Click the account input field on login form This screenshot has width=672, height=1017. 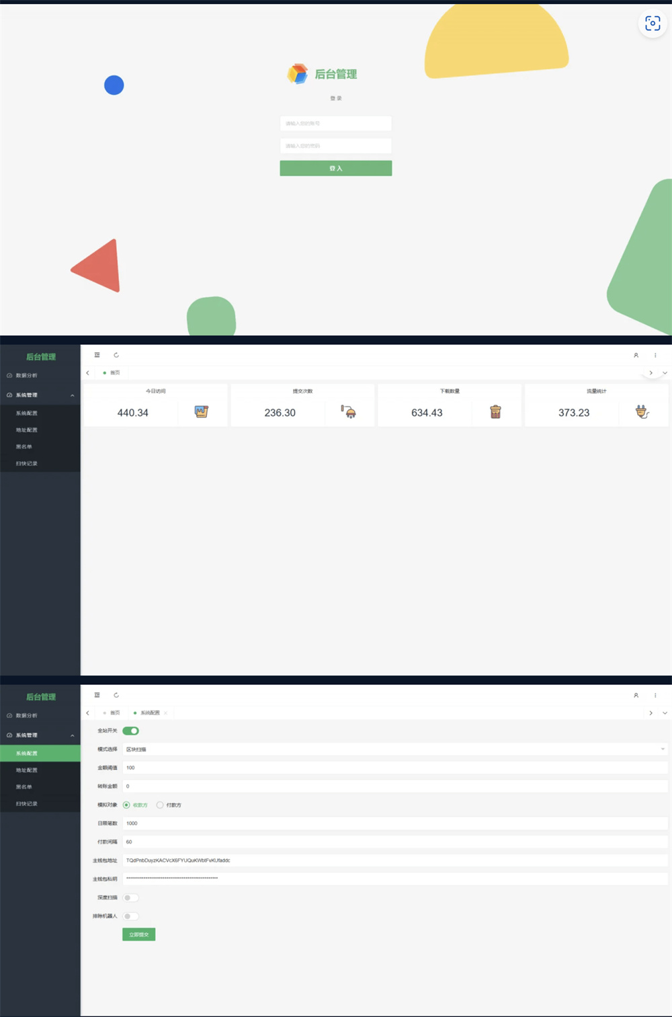(x=335, y=124)
